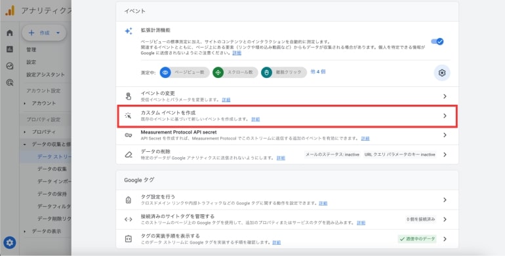Click the タグの実装手順 code box icon
This screenshot has width=505, height=256.
point(128,239)
